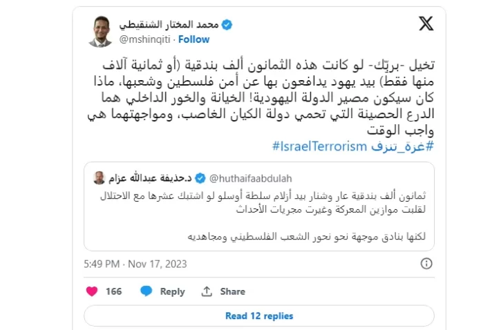
Task: Open the author name محمد المختار الشنقيطي
Action: [x=169, y=25]
